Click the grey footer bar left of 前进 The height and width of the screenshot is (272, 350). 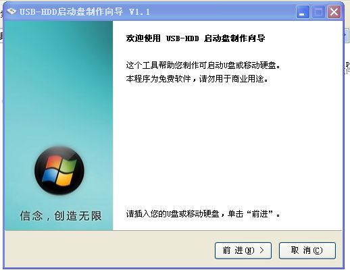[108, 250]
